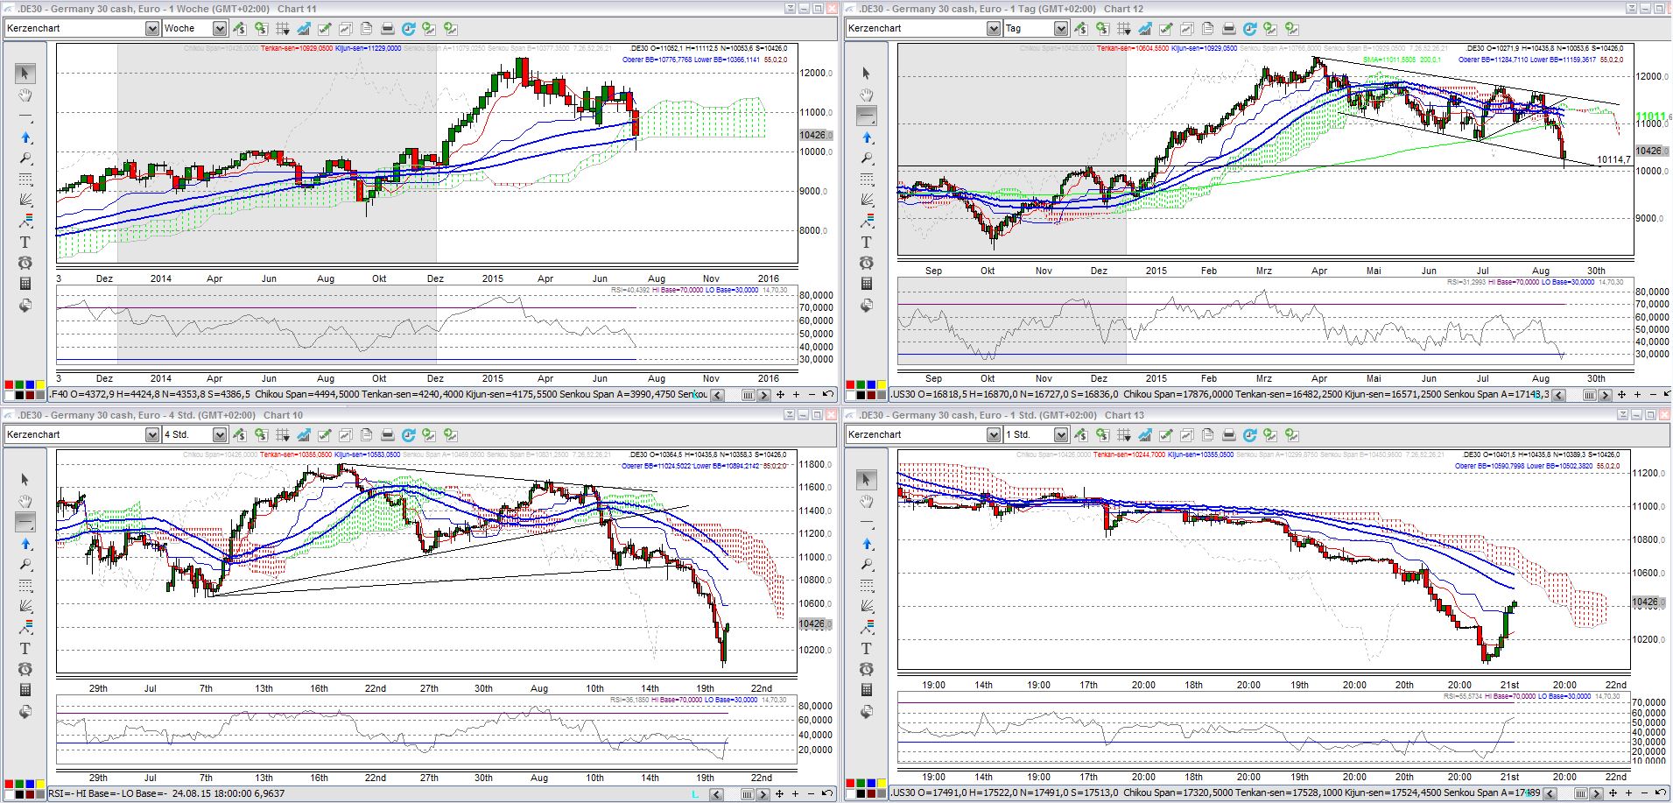Click the plus zoom-in button in Chart 11
The image size is (1673, 803).
coord(796,395)
